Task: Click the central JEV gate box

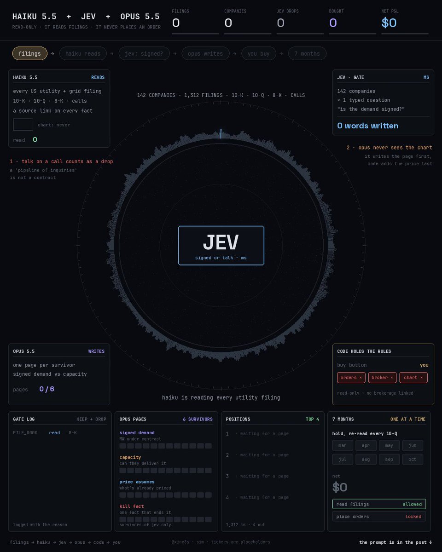Action: (221, 246)
